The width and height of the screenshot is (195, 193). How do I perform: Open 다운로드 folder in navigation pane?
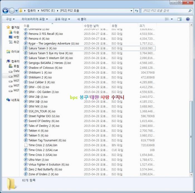tap(14, 32)
